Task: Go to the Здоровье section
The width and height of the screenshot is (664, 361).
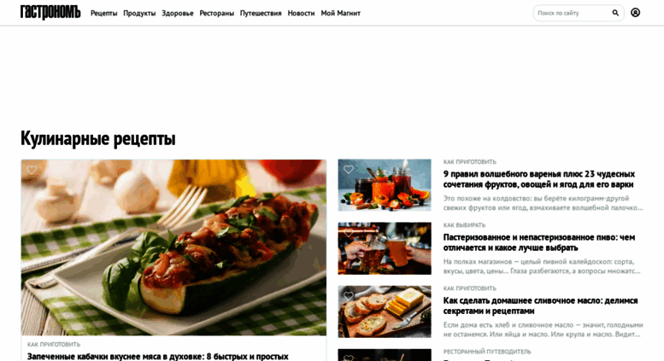Action: tap(178, 13)
